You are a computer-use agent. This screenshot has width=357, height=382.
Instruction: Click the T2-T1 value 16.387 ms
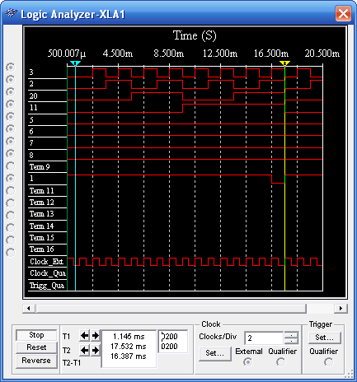click(129, 356)
